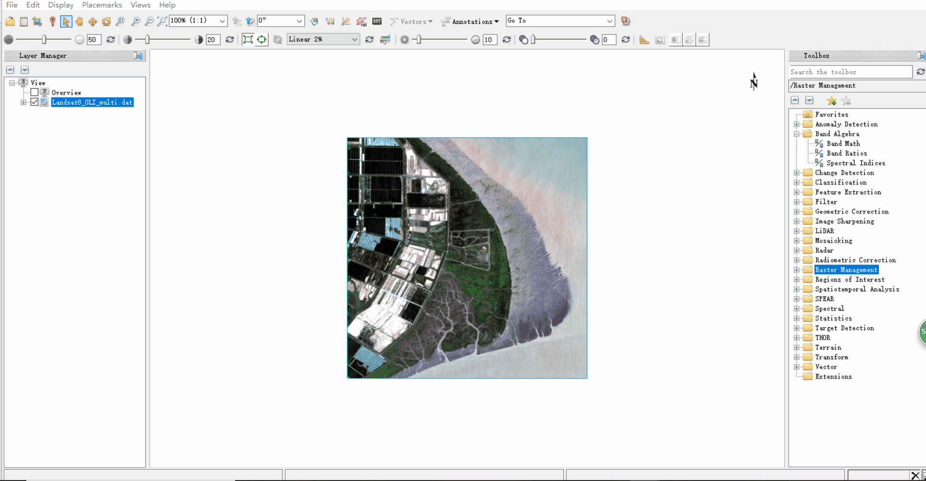Click the transparency slider handle
Viewport: 926px width, 481px height.
533,39
